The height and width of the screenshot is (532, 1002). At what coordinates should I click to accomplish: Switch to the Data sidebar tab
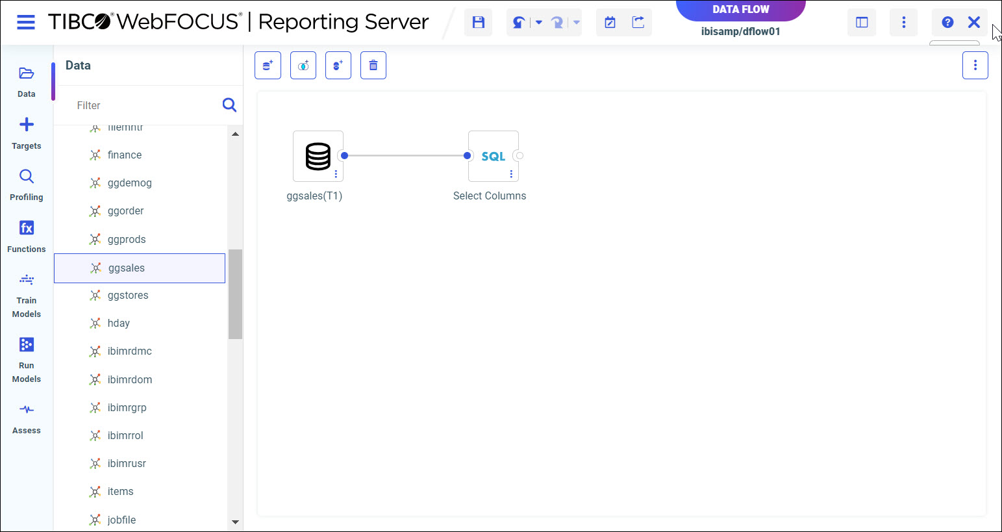pyautogui.click(x=27, y=82)
